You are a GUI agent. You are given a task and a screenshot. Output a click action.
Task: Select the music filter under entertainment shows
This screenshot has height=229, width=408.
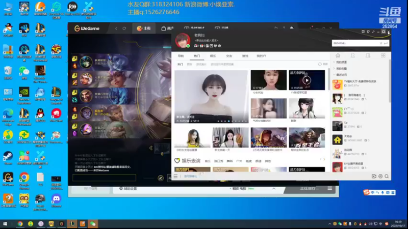tap(208, 161)
